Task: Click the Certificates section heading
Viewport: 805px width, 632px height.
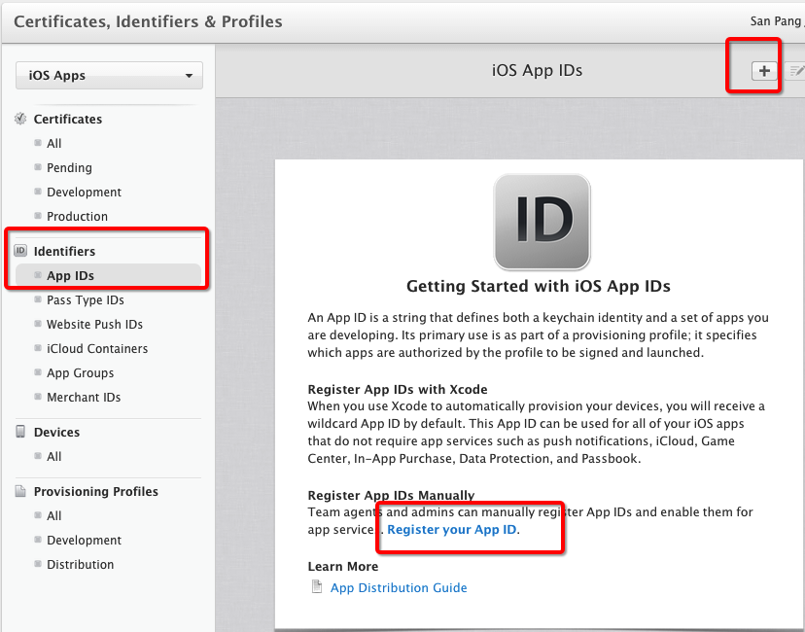Action: tap(68, 120)
